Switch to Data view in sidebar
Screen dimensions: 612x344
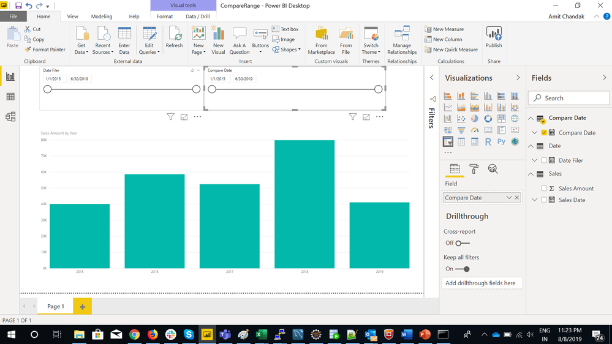10,97
